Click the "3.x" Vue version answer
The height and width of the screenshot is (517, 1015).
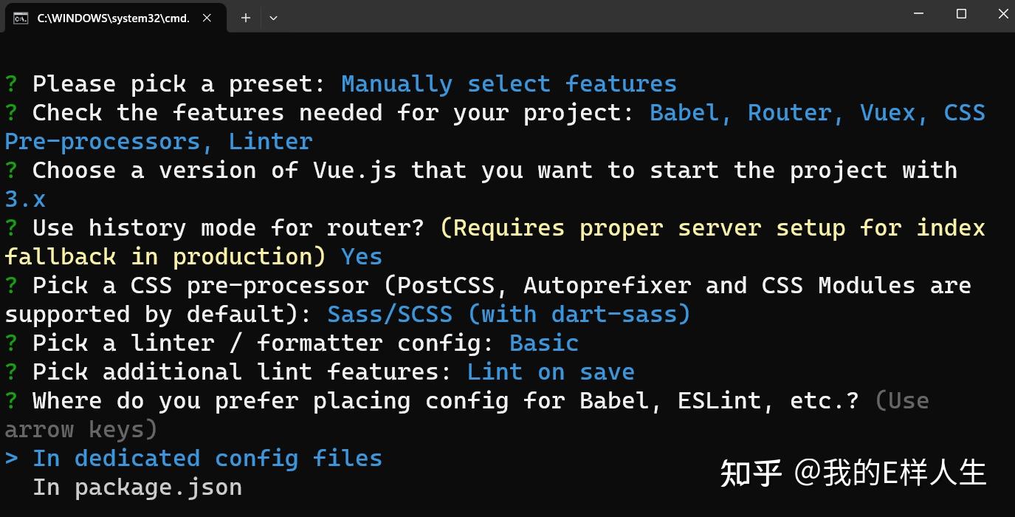pyautogui.click(x=25, y=199)
